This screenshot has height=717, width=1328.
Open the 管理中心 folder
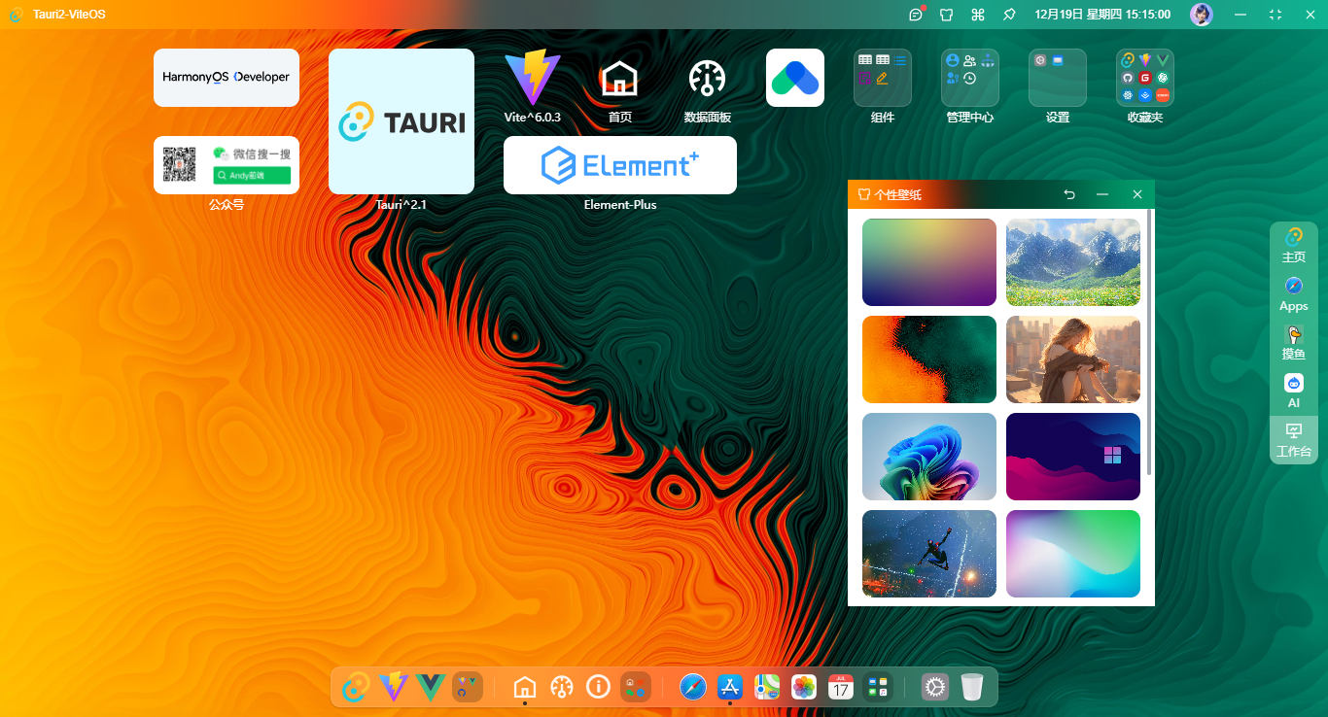(x=970, y=78)
